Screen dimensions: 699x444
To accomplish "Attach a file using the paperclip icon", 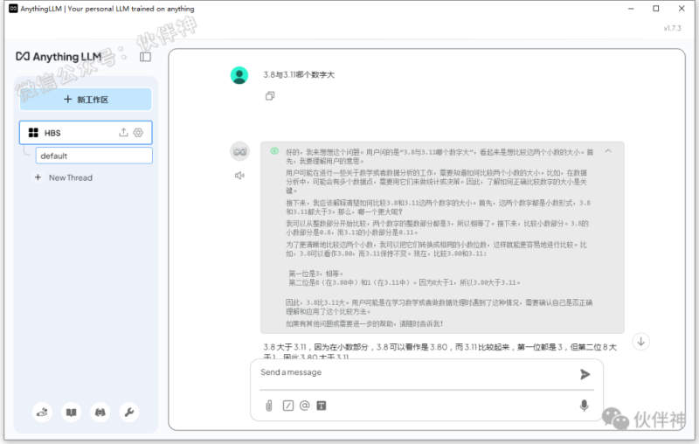I will coord(269,406).
